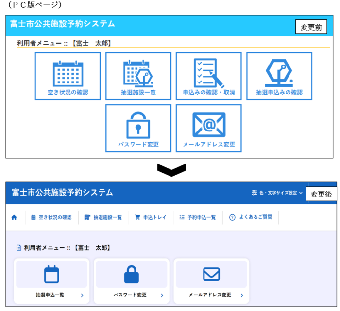This screenshot has width=340, height=311.
Task: Click the home icon in new navigation bar
Action: pos(14,217)
